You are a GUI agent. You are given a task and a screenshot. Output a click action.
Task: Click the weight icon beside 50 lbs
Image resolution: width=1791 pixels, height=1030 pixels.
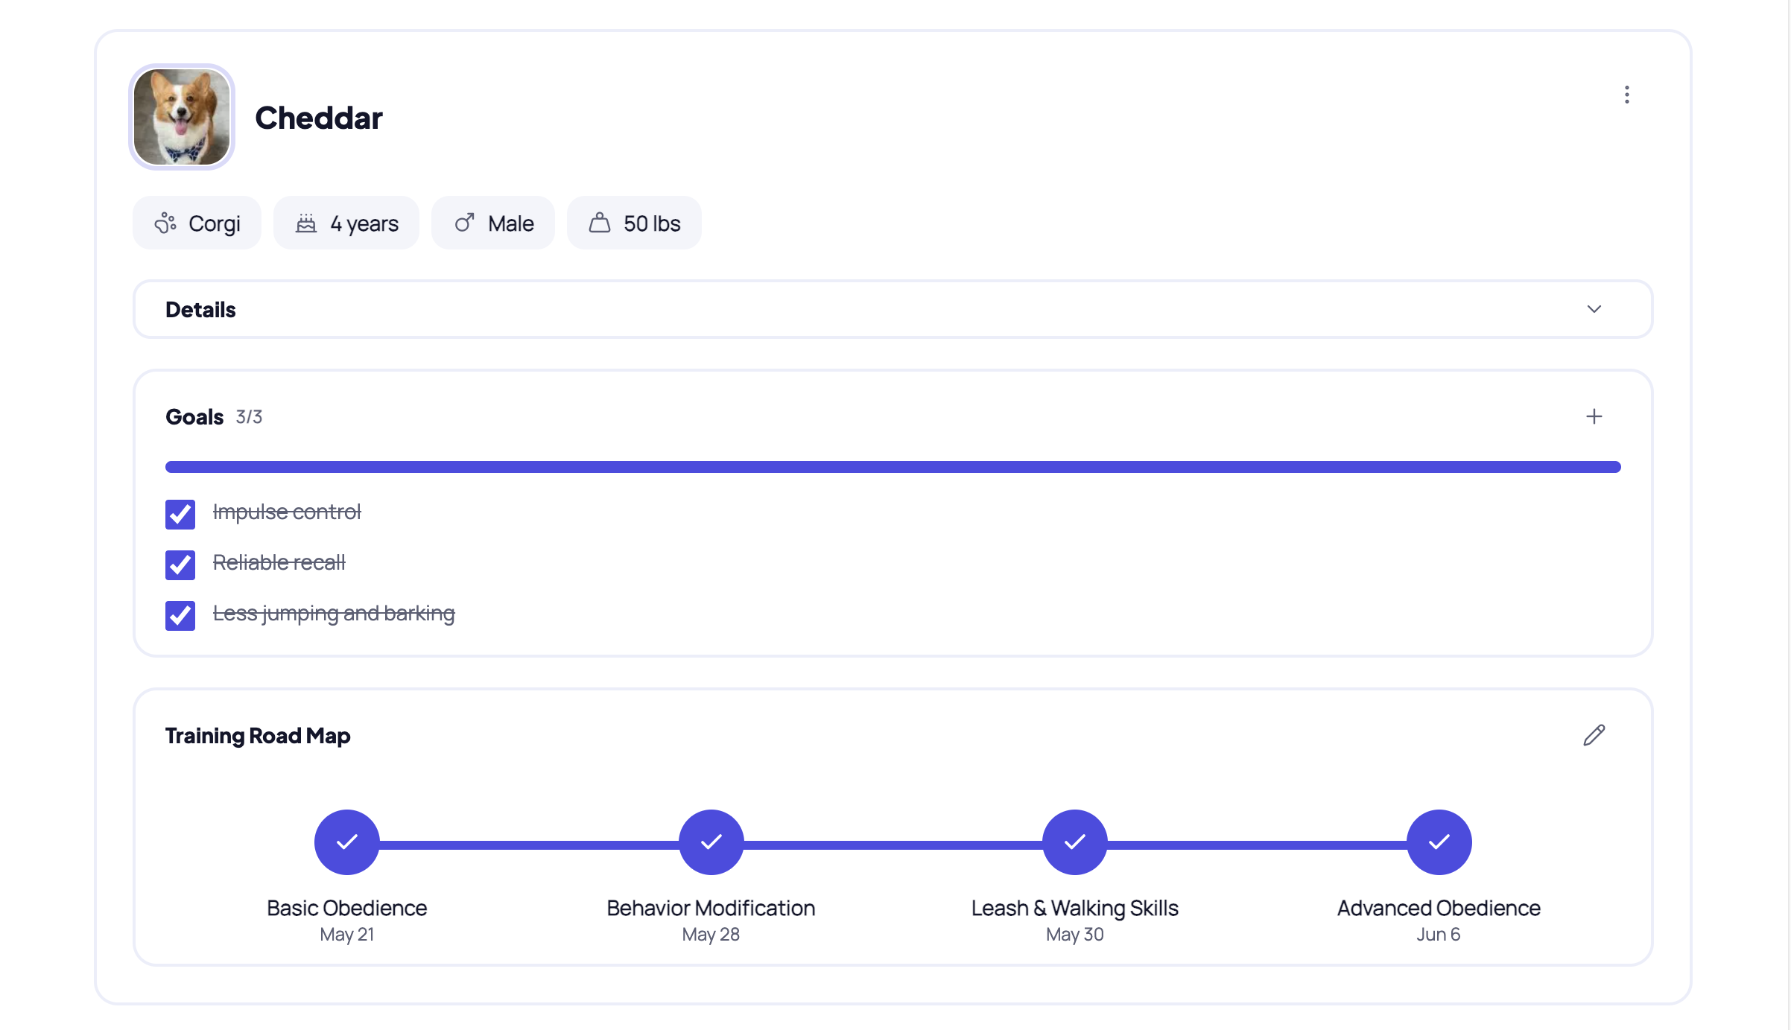(600, 223)
